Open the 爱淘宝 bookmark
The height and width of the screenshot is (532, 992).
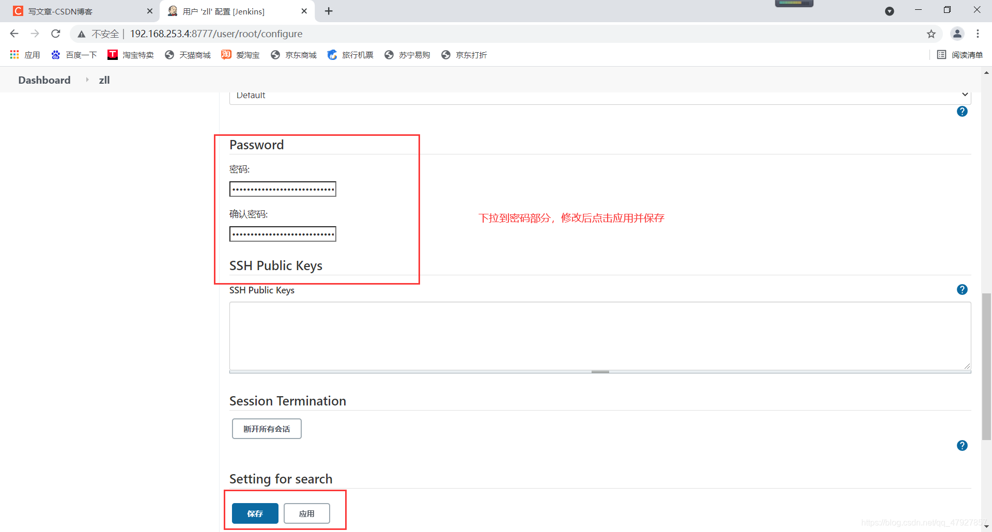point(240,55)
